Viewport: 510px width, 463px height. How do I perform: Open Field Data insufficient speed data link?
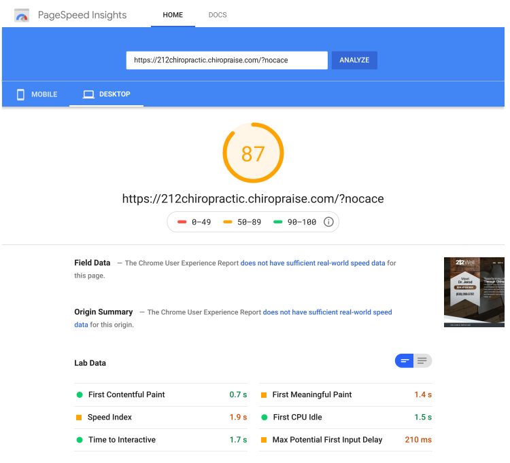pos(318,263)
